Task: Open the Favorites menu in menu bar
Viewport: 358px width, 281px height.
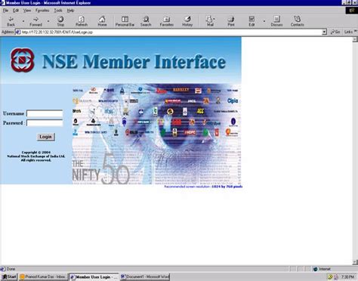Action: click(x=42, y=11)
